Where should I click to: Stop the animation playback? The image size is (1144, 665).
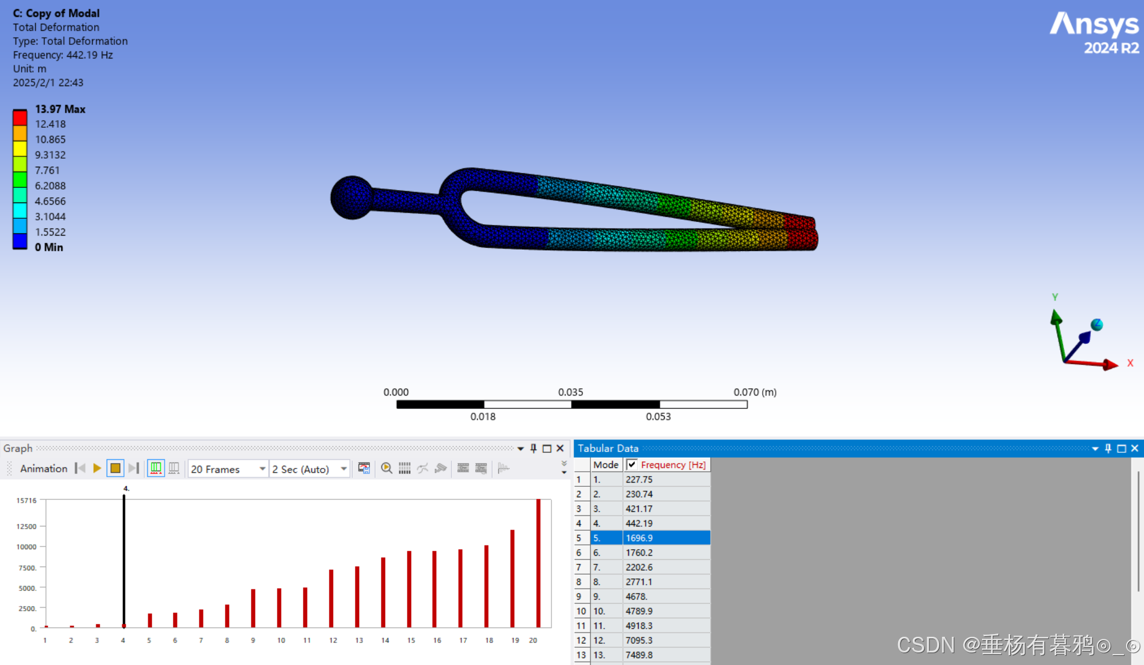115,468
